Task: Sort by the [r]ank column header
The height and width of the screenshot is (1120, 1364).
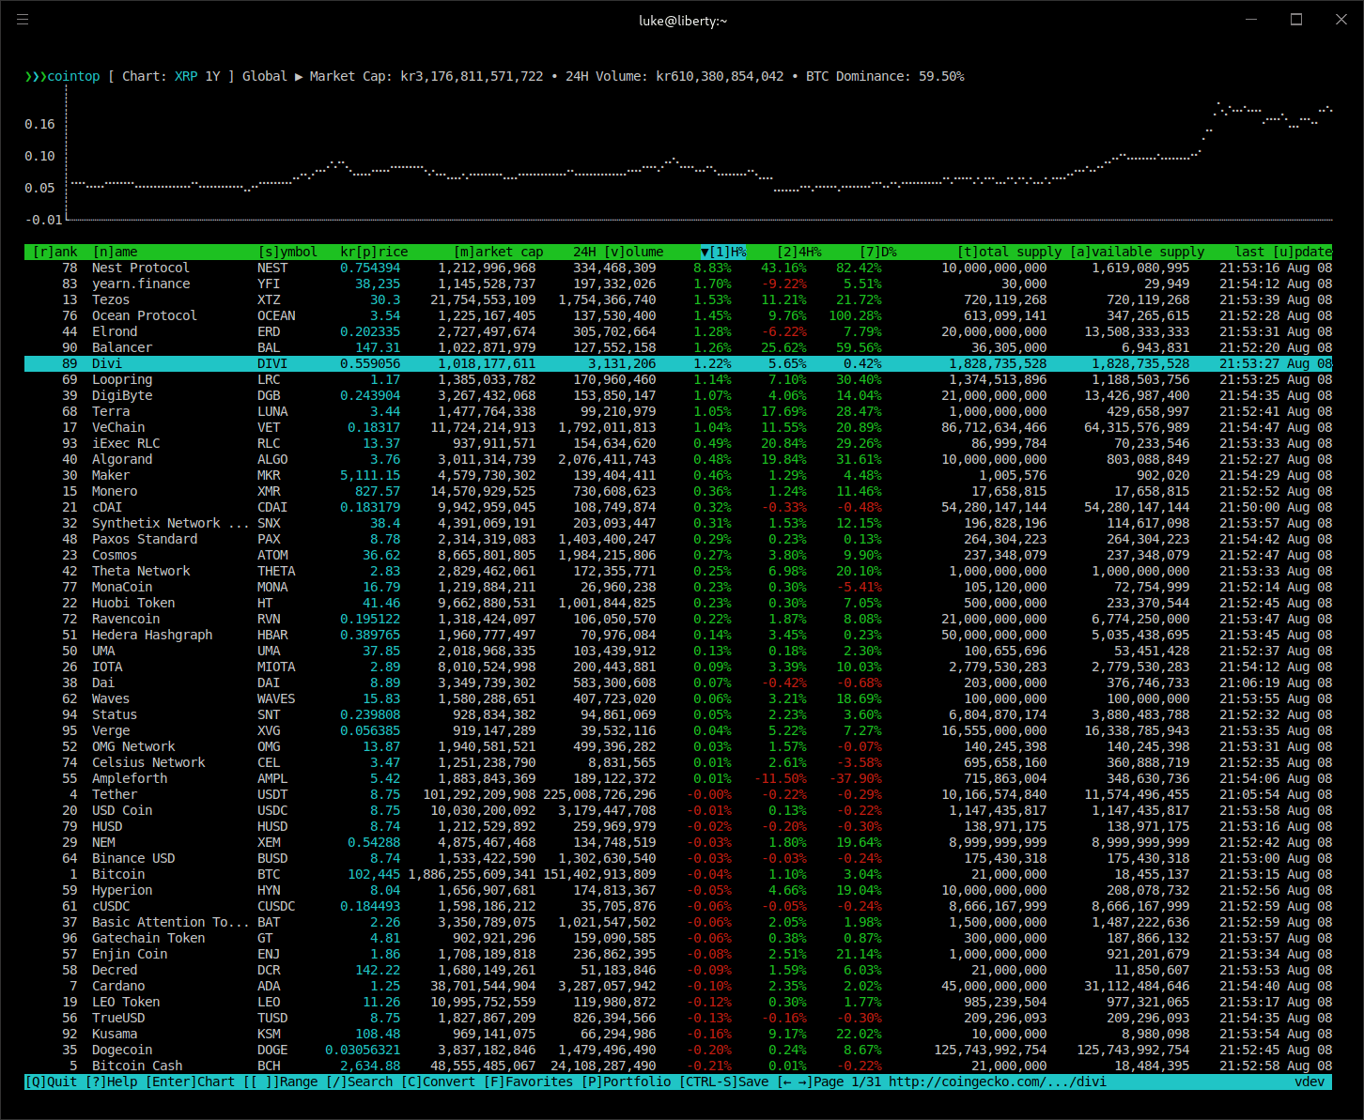Action: pos(54,252)
